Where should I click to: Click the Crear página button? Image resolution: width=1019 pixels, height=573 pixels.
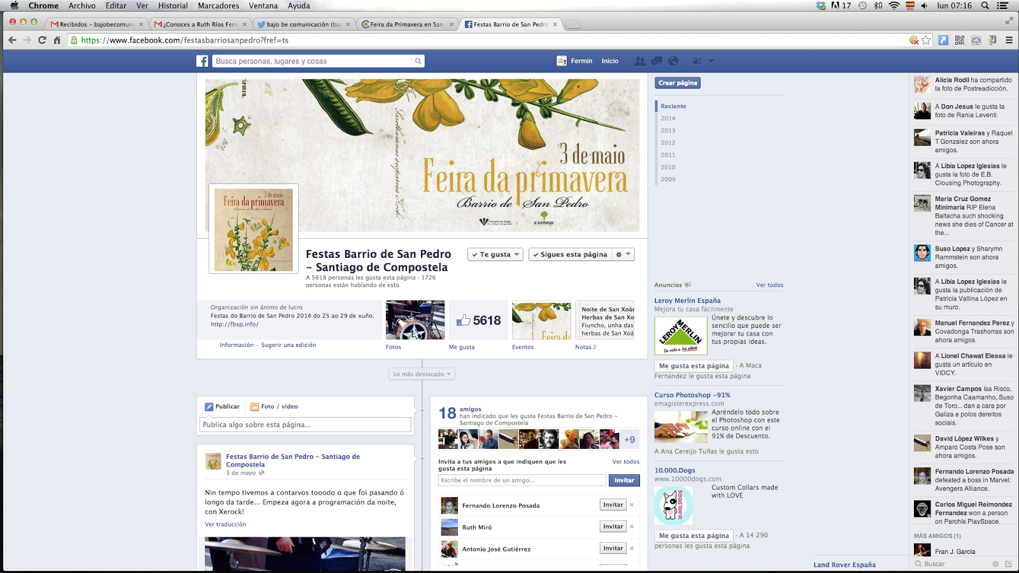pyautogui.click(x=678, y=83)
